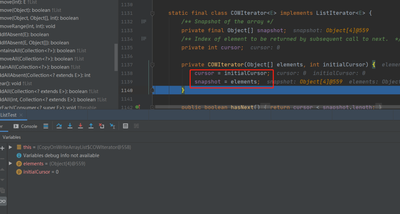The width and height of the screenshot is (400, 214).
Task: Expand the 'elements' variable node
Action: tap(10, 164)
